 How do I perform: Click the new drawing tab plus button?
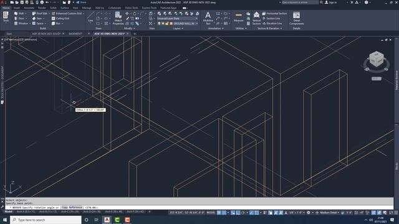click(135, 34)
